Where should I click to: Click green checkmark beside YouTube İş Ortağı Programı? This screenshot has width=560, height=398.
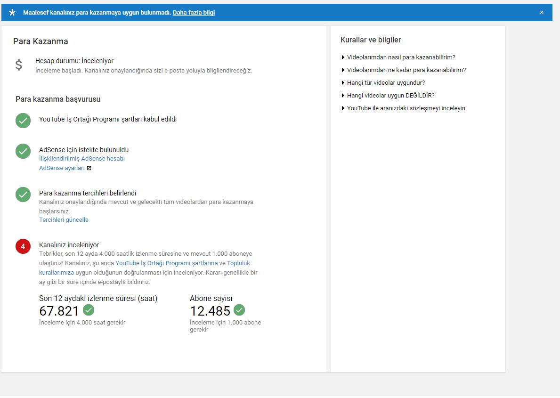(x=23, y=121)
